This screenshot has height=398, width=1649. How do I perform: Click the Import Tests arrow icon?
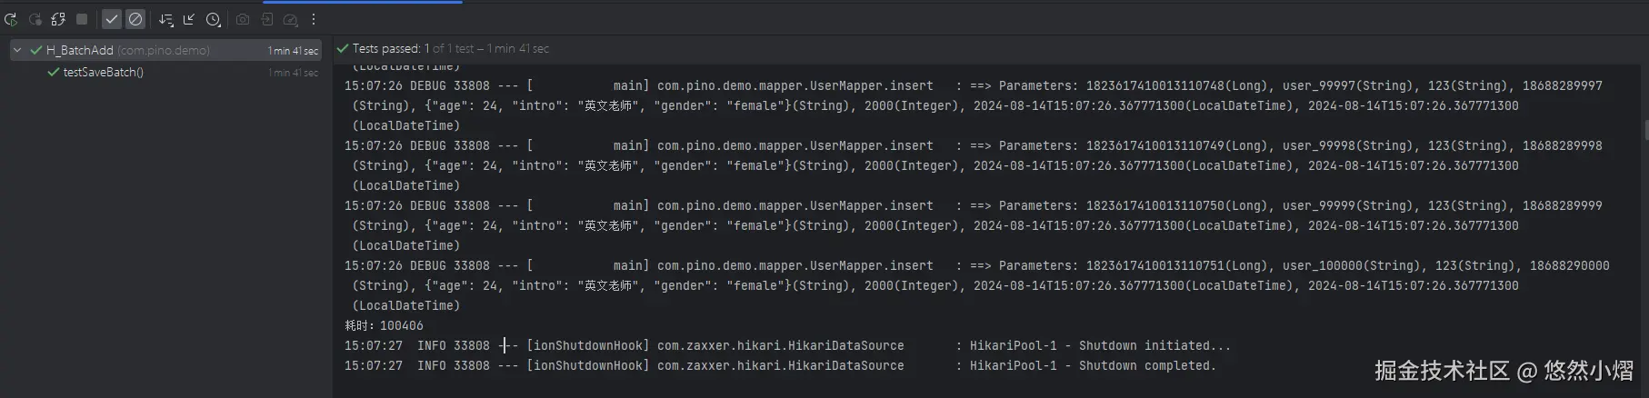click(189, 19)
